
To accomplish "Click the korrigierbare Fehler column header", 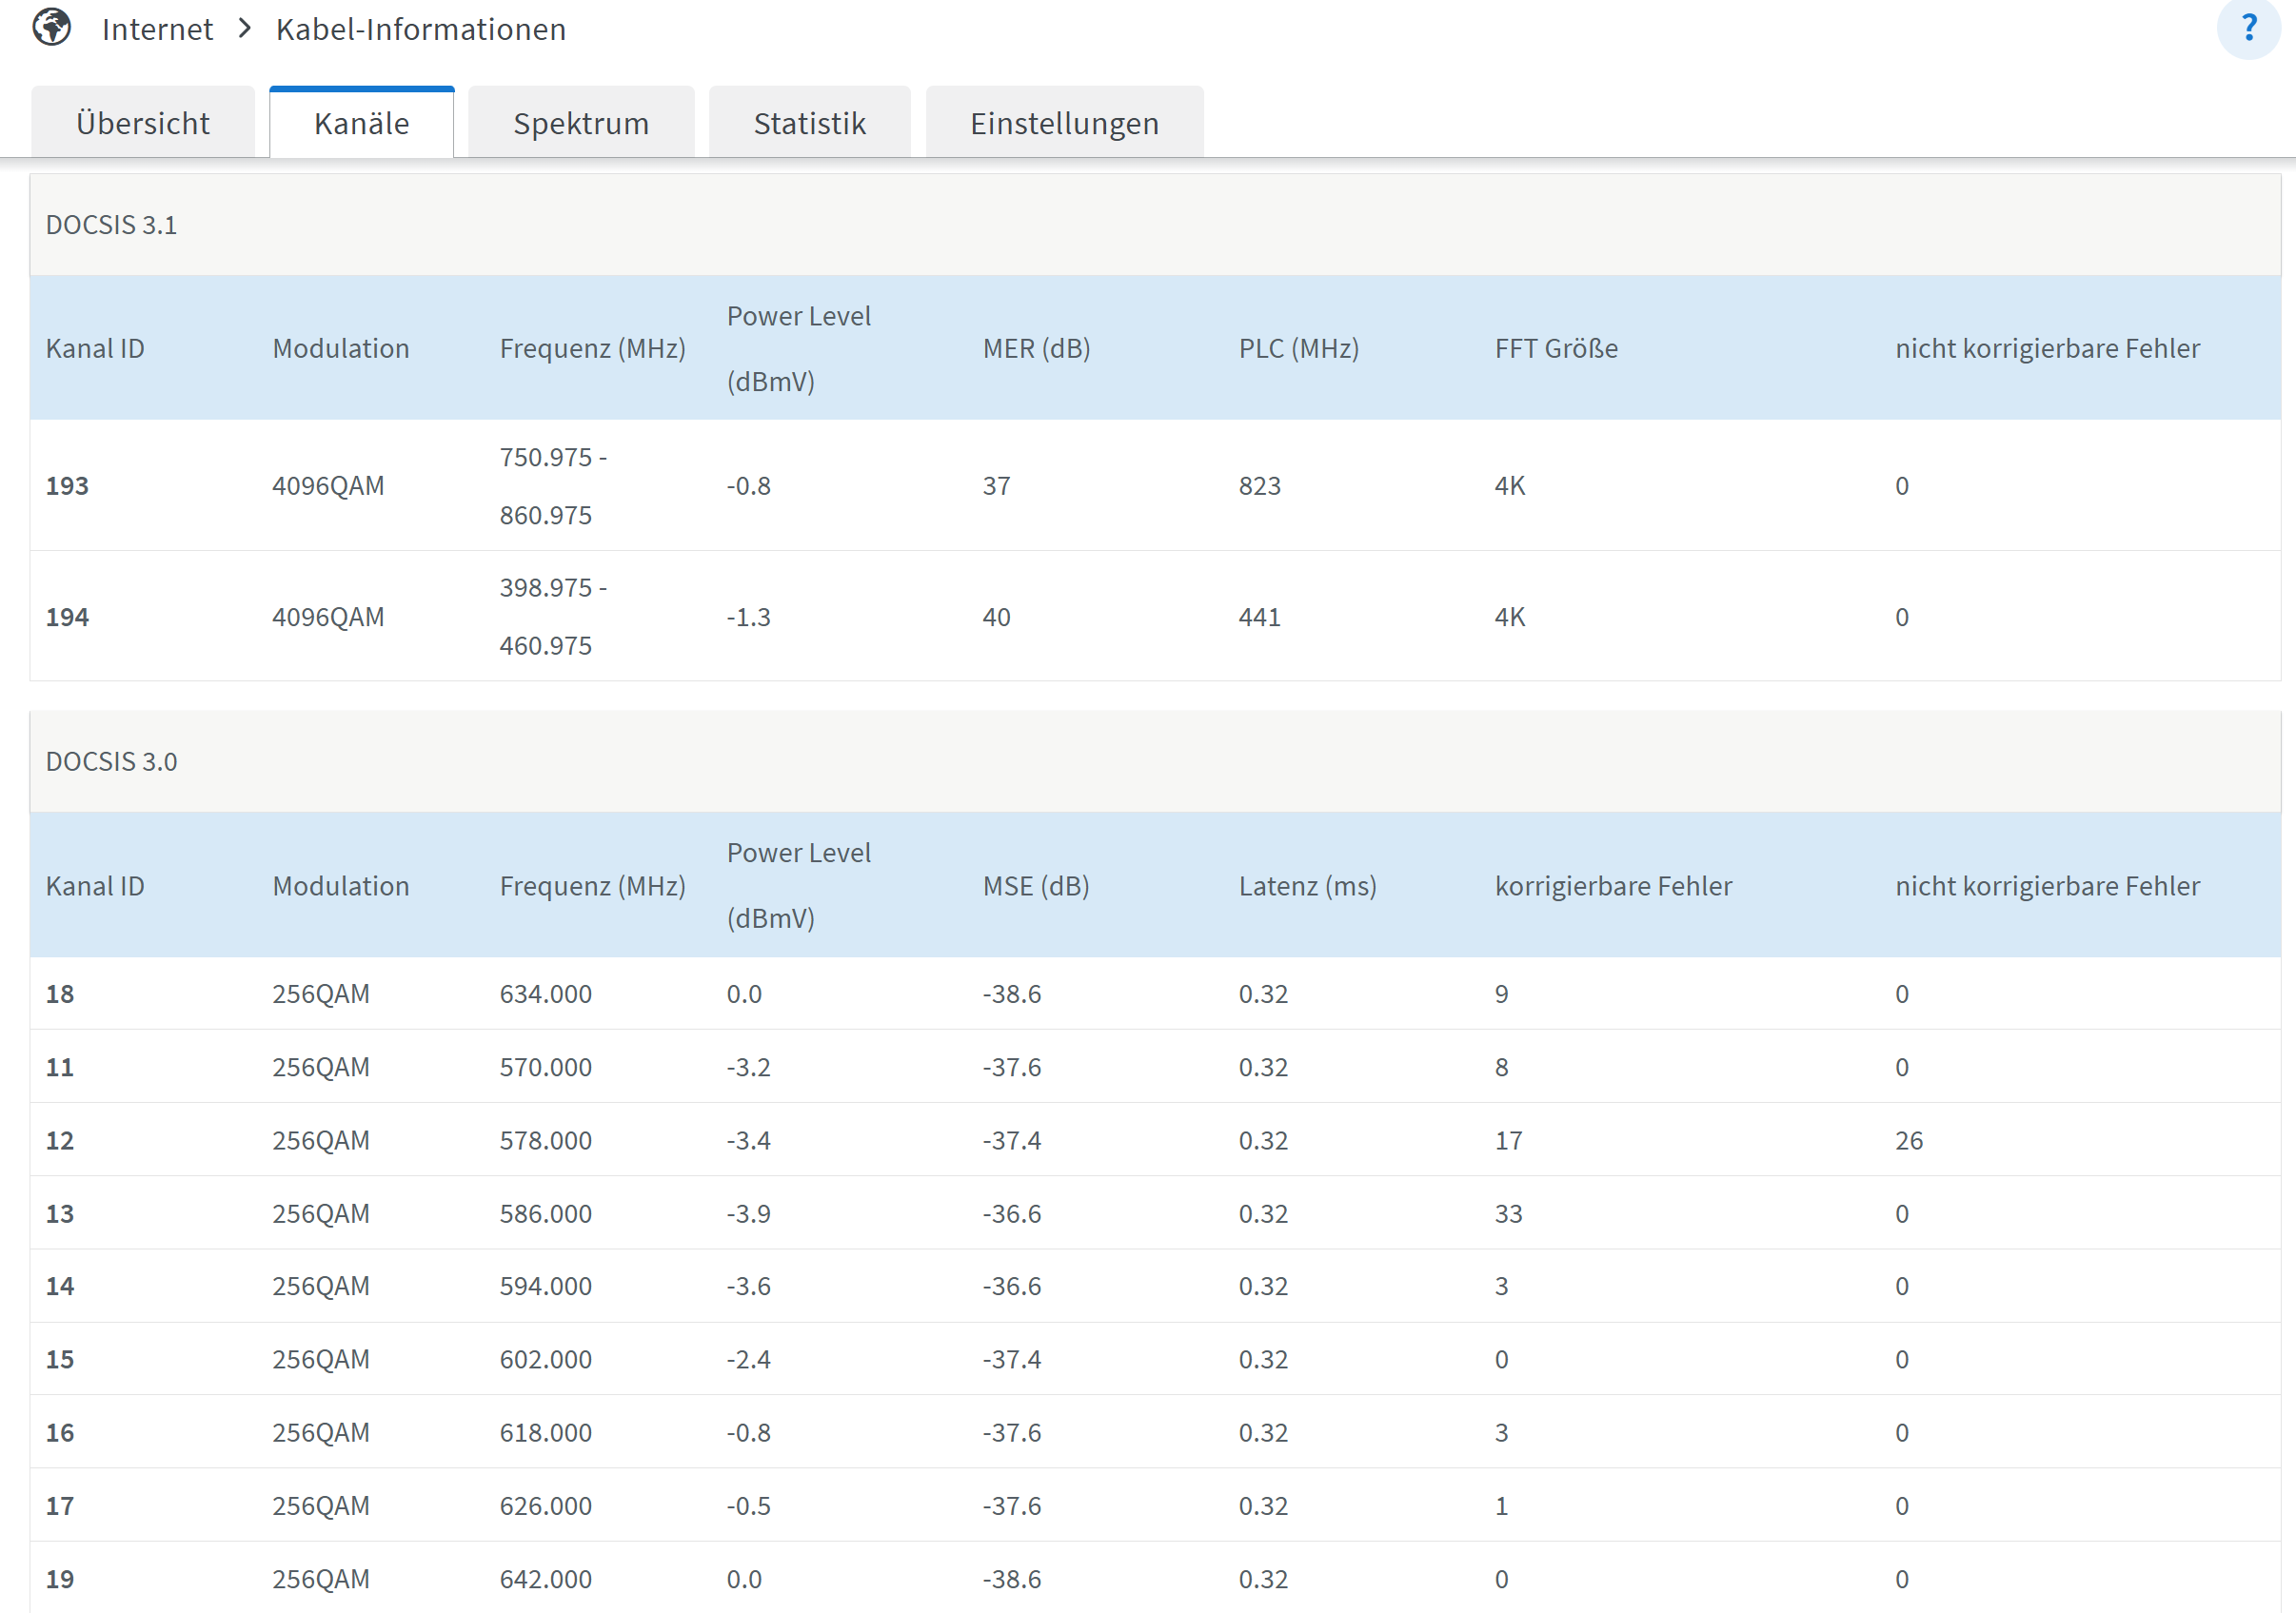I will pos(1612,886).
